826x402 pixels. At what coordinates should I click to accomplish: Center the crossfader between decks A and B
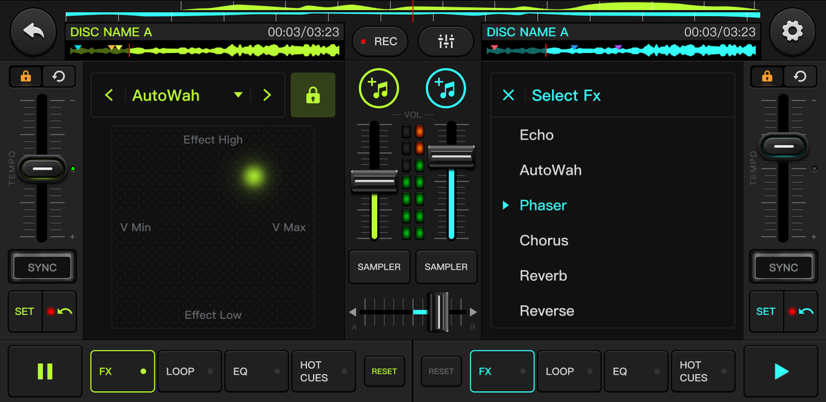point(412,312)
